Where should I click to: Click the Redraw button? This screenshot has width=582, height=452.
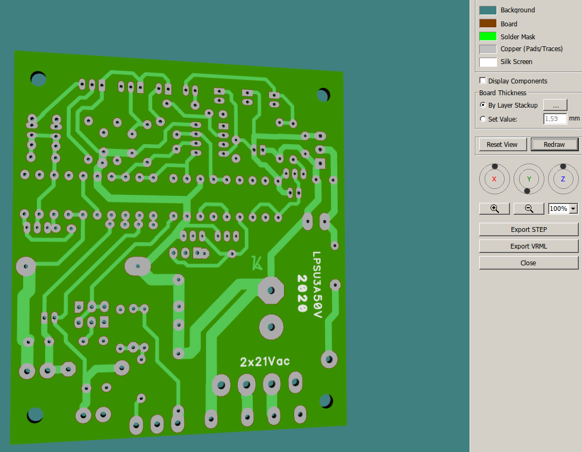click(555, 144)
